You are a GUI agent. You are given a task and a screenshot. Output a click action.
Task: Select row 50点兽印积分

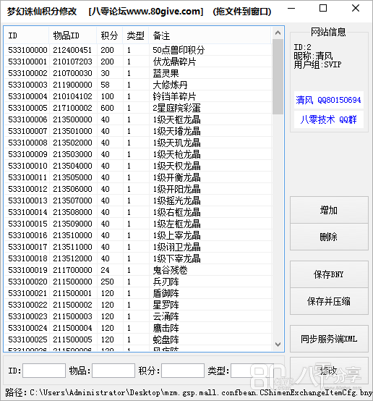tap(138, 50)
